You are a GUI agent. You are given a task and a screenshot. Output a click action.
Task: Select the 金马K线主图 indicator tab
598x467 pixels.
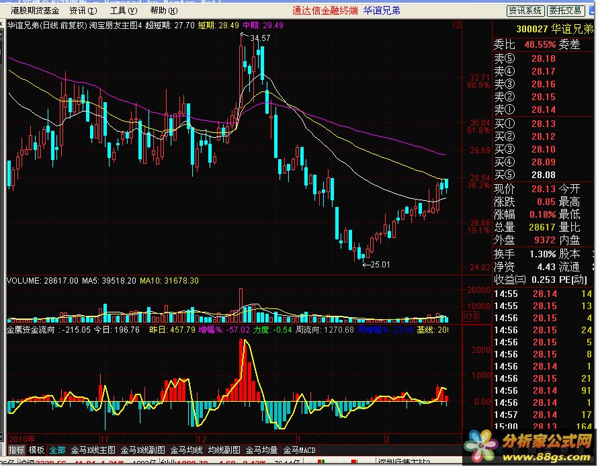93,450
